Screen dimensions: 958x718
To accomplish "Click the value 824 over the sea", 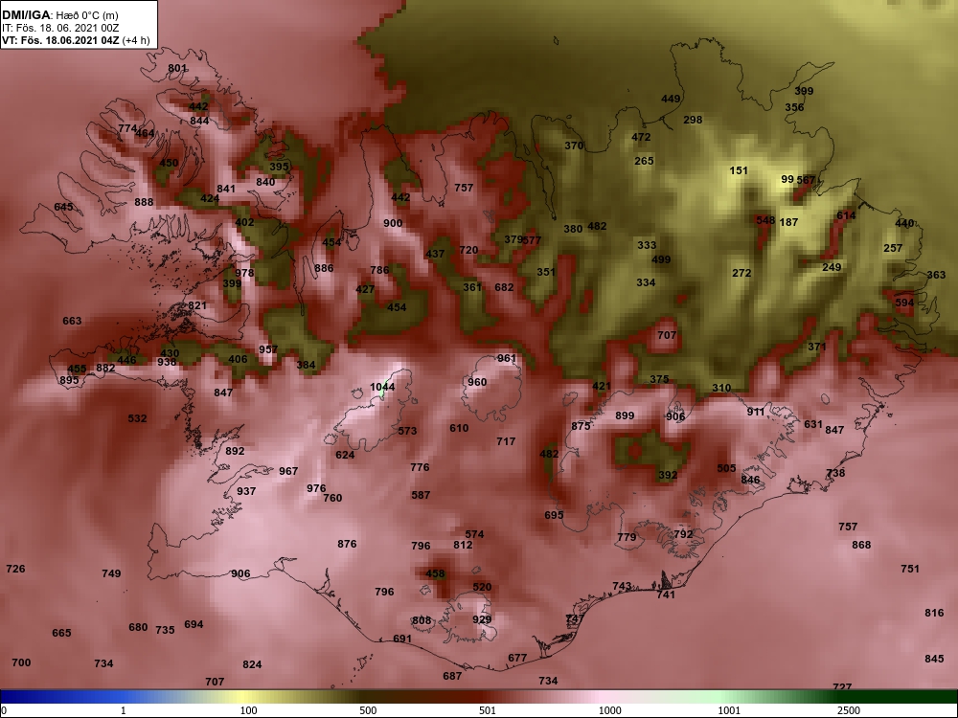I will (252, 664).
